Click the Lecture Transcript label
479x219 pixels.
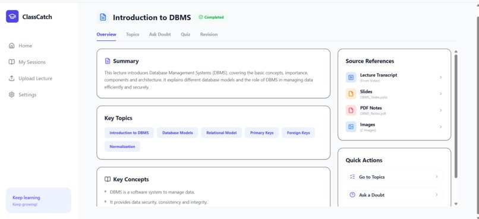click(x=379, y=75)
